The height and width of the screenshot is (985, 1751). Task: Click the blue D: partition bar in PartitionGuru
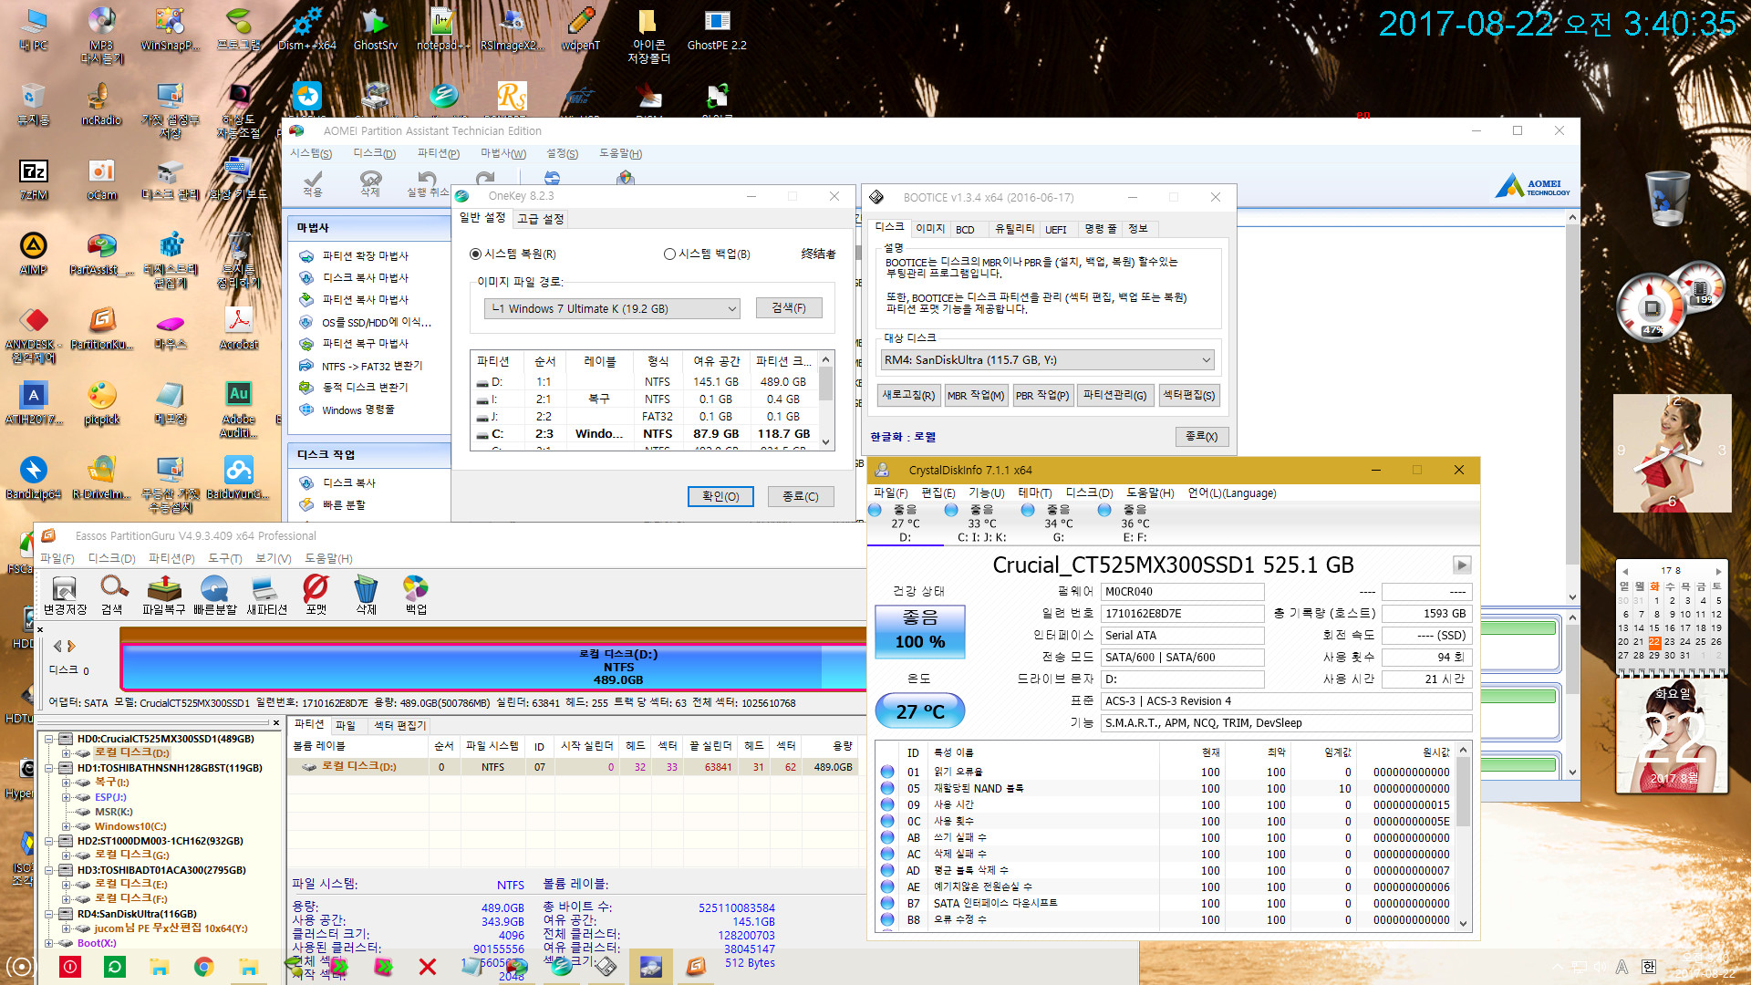coord(492,668)
